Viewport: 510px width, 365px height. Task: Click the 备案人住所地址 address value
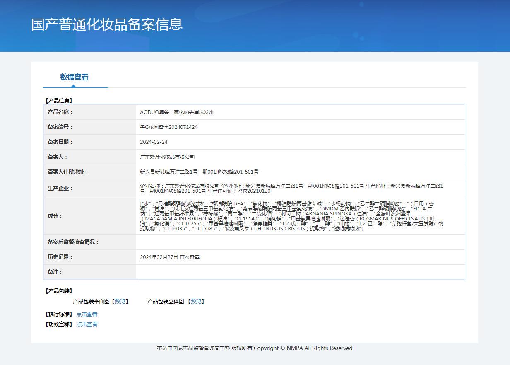coord(199,172)
